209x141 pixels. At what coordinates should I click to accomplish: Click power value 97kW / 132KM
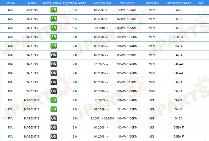[x=127, y=19]
